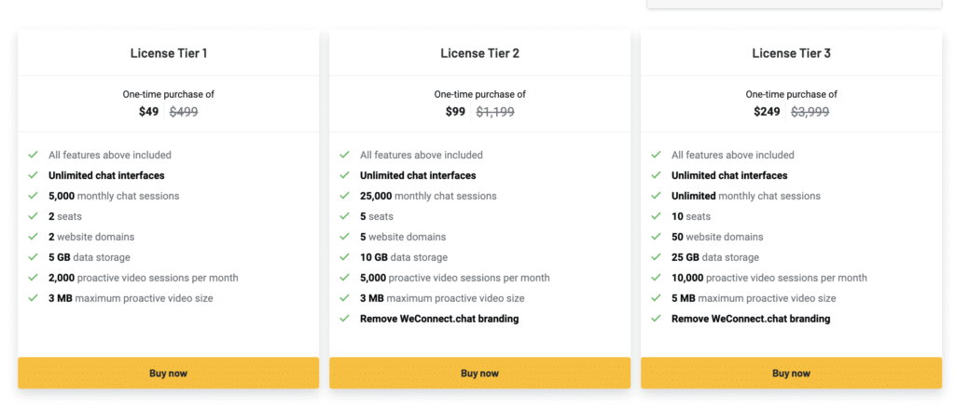Click Tier 2 'Remove WeConnect.chat branding' text
Screen dimensions: 955x410
(439, 319)
